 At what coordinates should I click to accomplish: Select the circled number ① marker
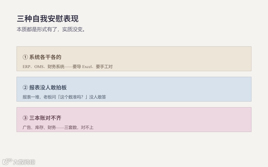click(x=25, y=57)
